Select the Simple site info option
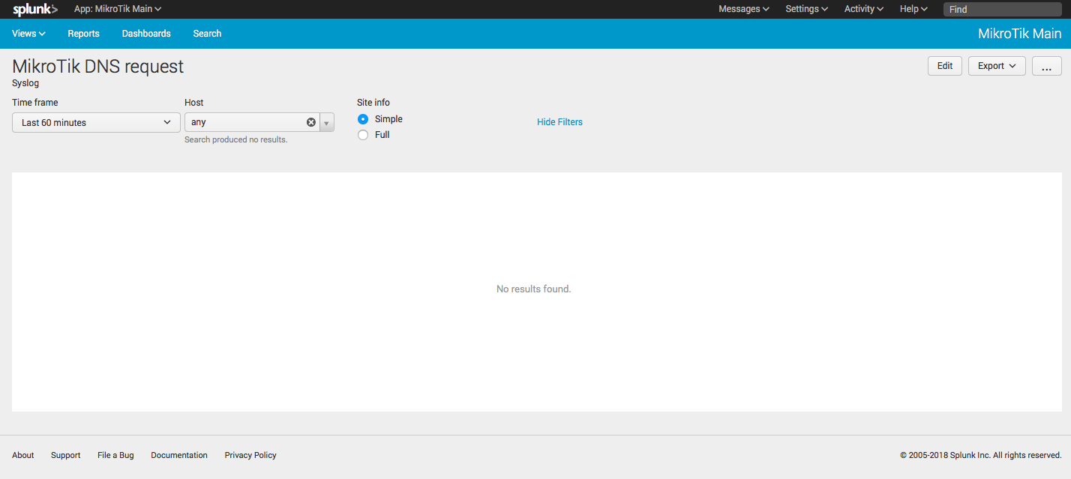This screenshot has width=1071, height=479. [363, 119]
